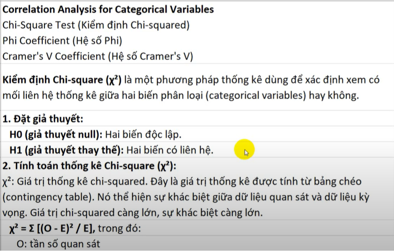This screenshot has height=251, width=394.
Task: Click the yellow highlighted cursor circle
Action: click(x=244, y=150)
